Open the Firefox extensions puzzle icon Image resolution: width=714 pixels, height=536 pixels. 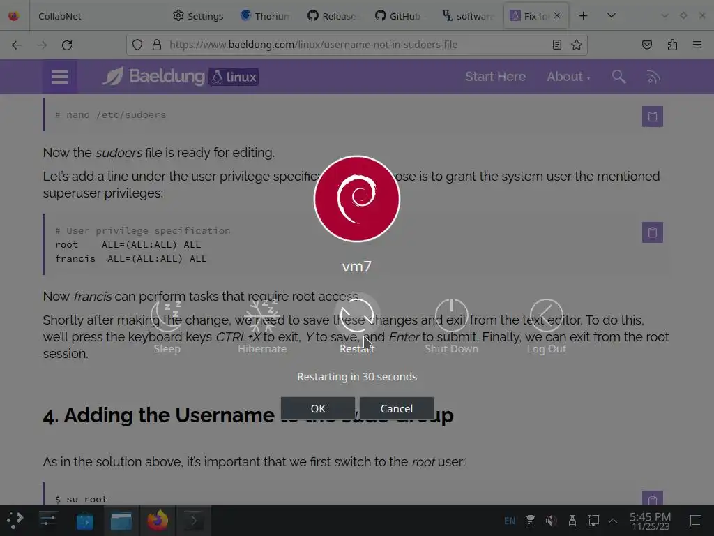click(672, 45)
